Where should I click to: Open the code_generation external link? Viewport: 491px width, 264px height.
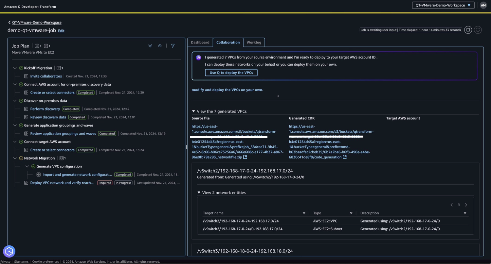(344, 157)
